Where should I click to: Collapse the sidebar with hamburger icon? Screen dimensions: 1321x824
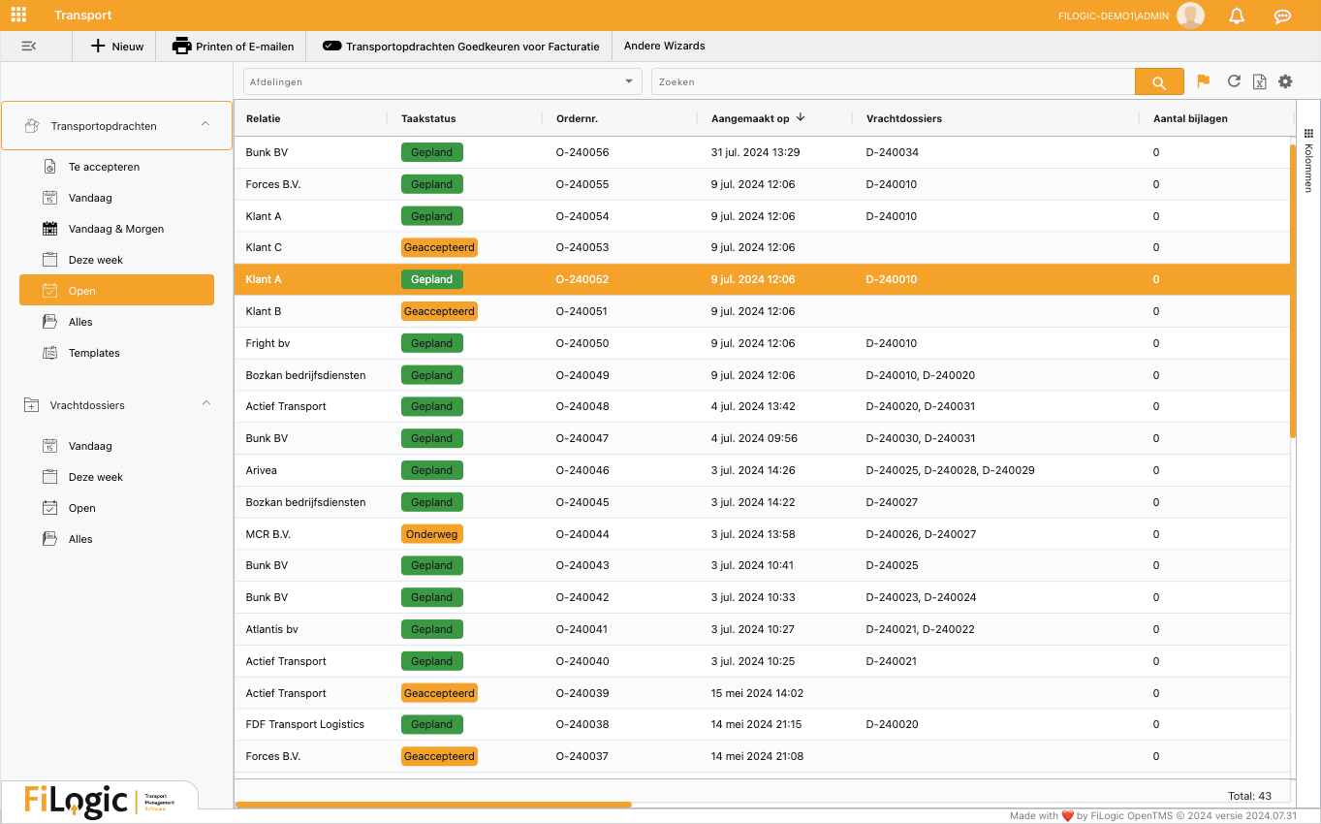29,46
